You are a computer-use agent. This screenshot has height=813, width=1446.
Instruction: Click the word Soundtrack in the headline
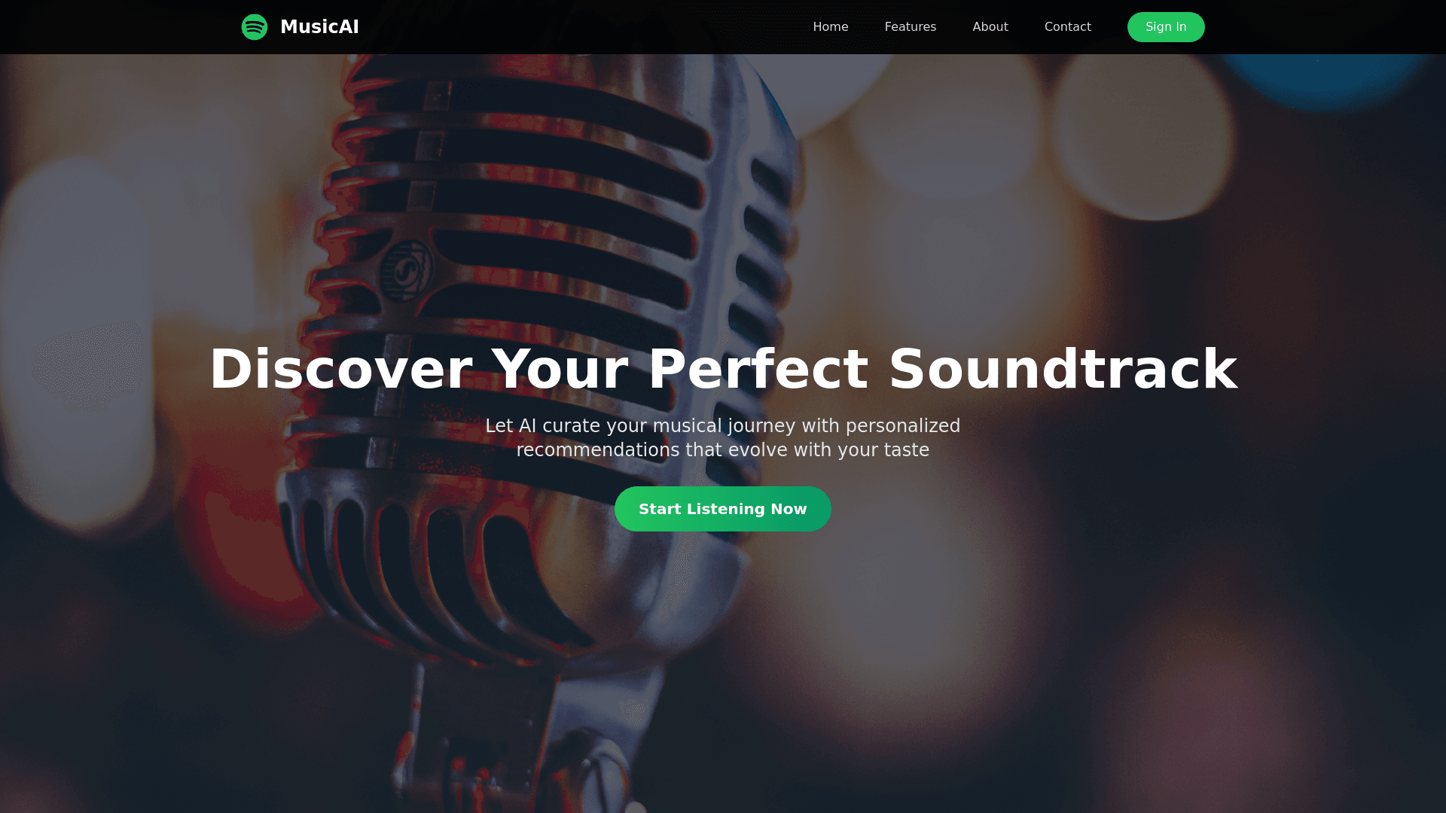[1063, 370]
